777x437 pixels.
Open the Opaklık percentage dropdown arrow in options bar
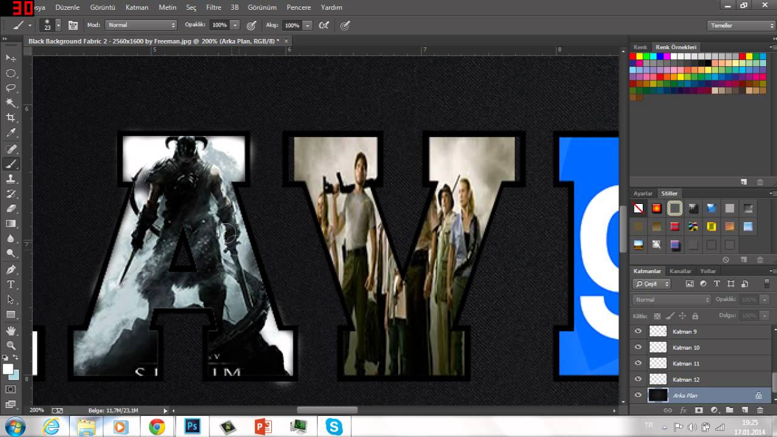click(235, 25)
